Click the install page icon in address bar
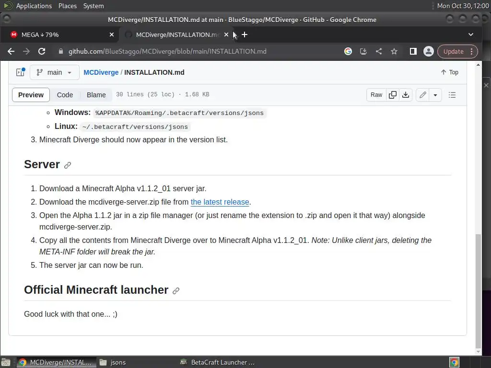Screen dimensions: 491x368 (x=363, y=51)
